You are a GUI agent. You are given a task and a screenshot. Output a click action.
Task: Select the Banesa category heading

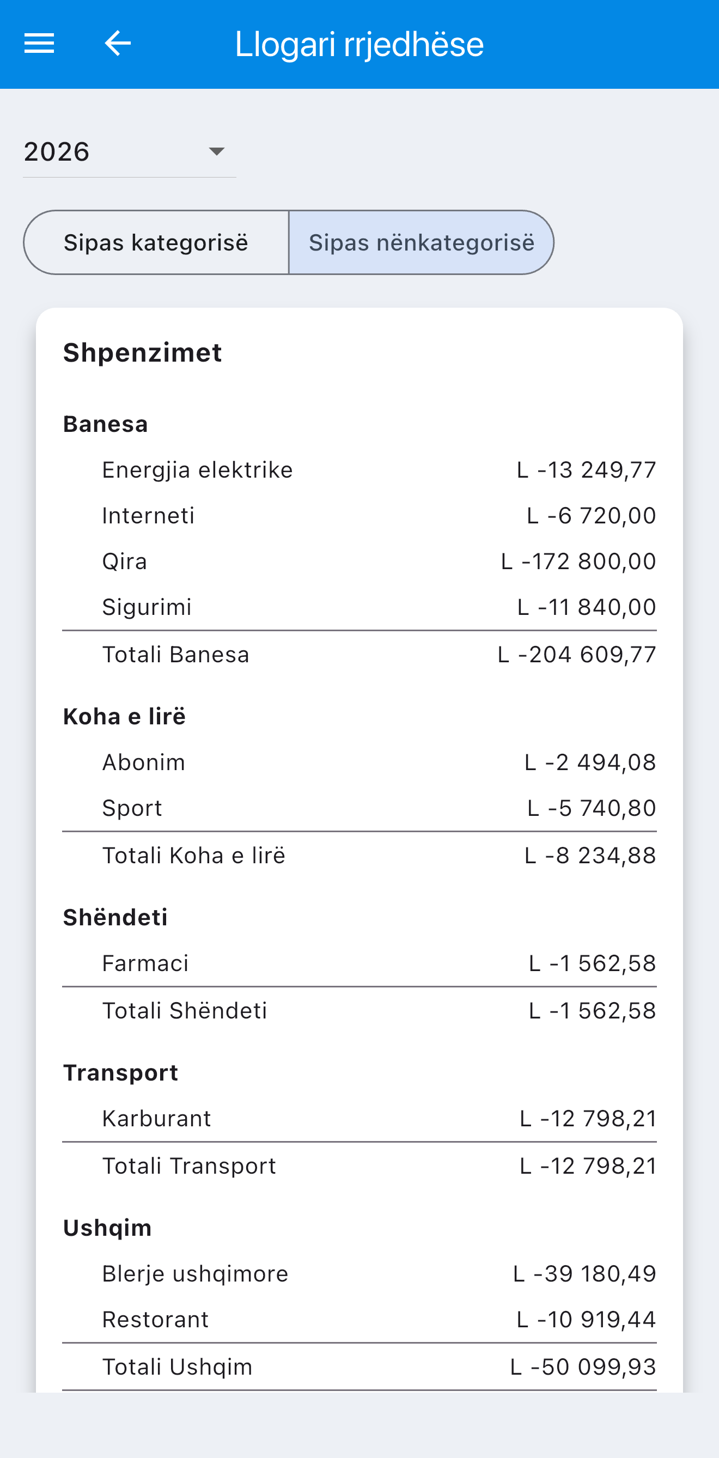(106, 424)
